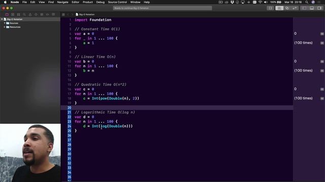Show result for the pow line

click(322, 99)
